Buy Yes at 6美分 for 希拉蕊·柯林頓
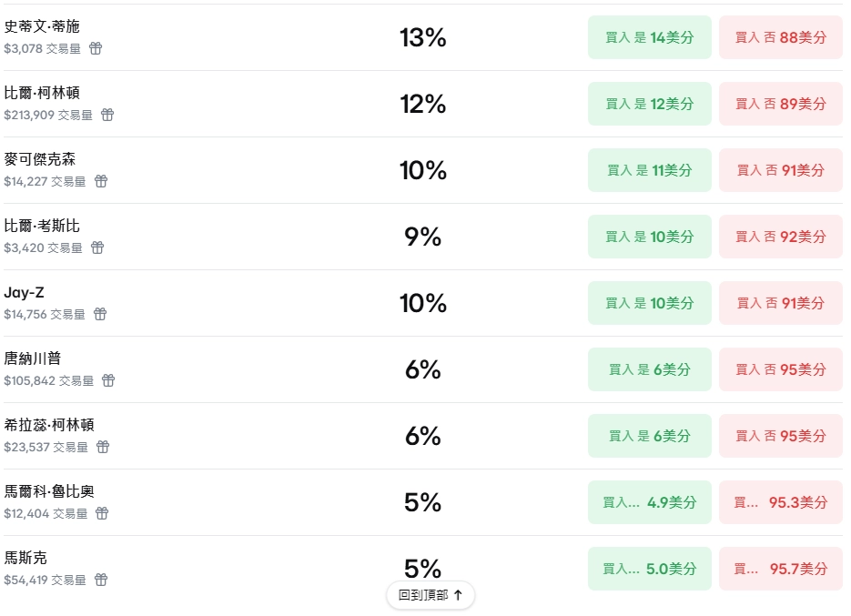The width and height of the screenshot is (851, 616). click(x=649, y=436)
